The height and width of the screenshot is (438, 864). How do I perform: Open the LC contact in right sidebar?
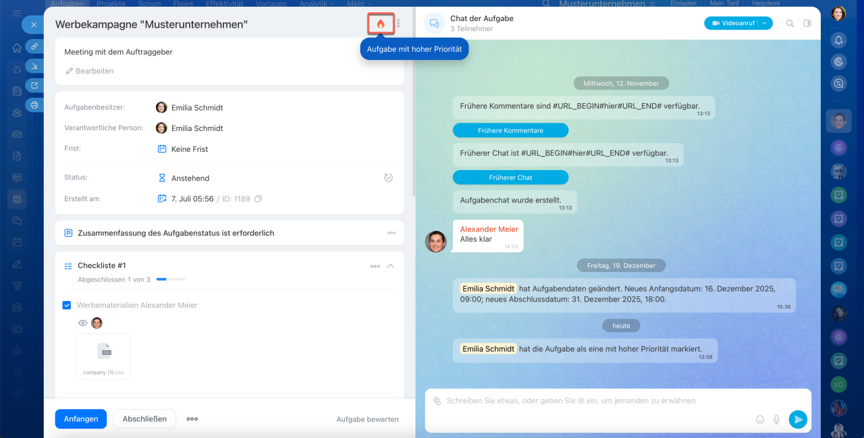click(838, 384)
